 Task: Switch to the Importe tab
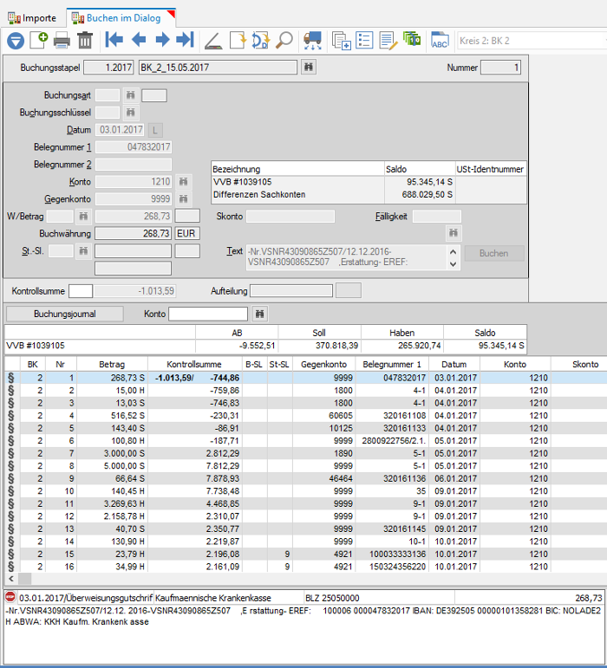coord(32,18)
